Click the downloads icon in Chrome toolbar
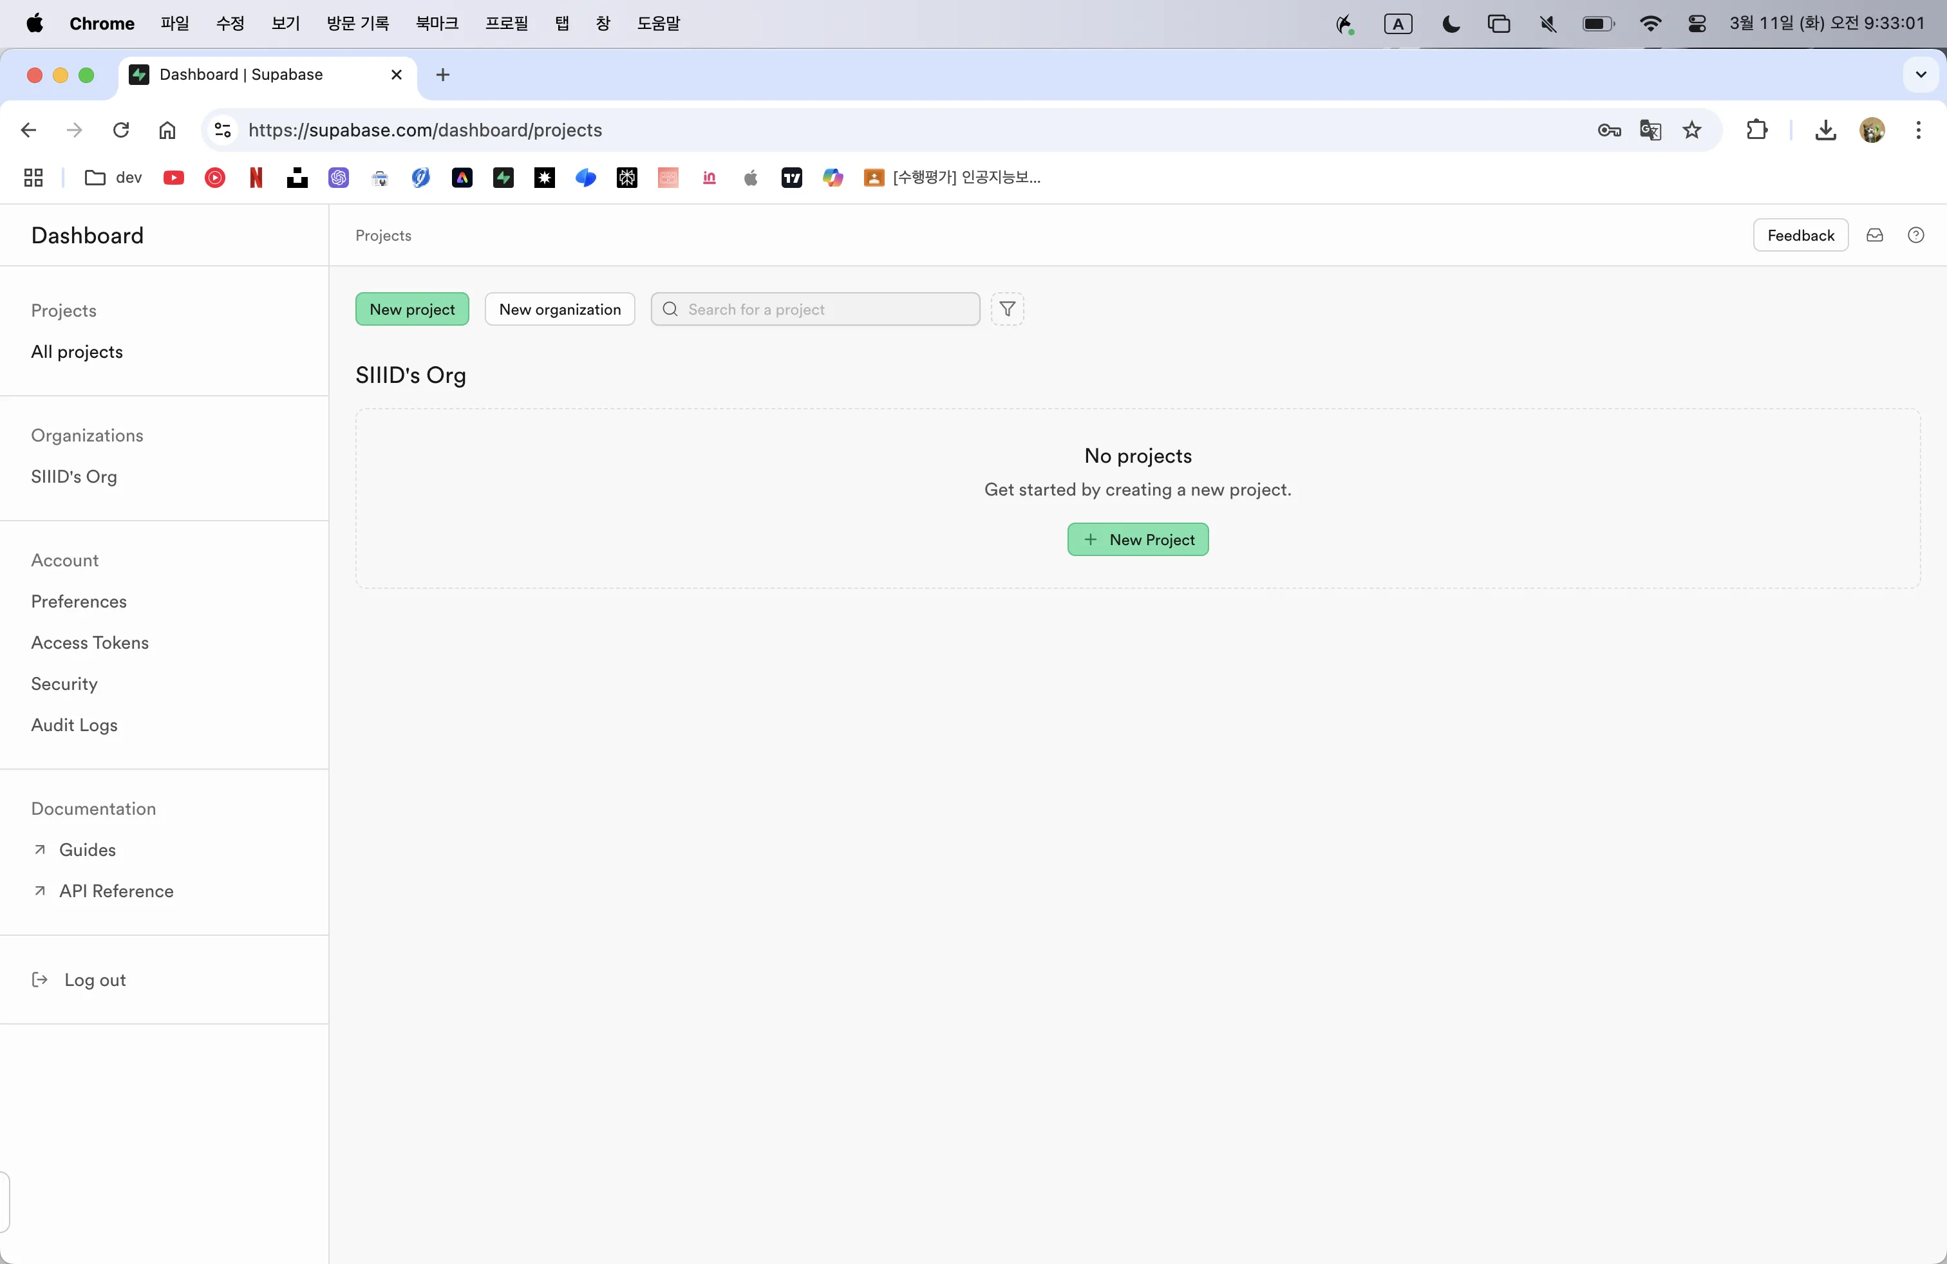Image resolution: width=1947 pixels, height=1264 pixels. click(1825, 130)
